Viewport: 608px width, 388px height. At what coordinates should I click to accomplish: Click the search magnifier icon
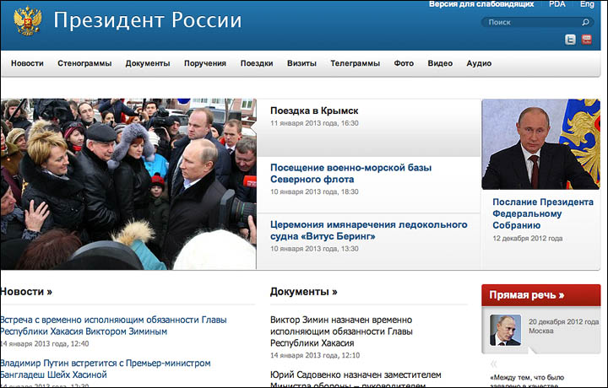585,23
